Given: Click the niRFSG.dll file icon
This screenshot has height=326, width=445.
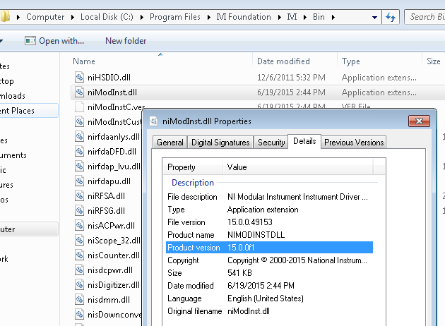Looking at the screenshot, I should [x=79, y=210].
